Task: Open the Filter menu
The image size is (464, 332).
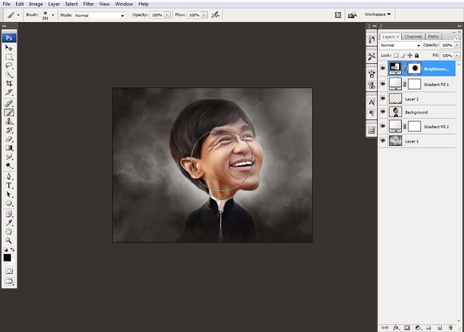Action: (x=89, y=4)
